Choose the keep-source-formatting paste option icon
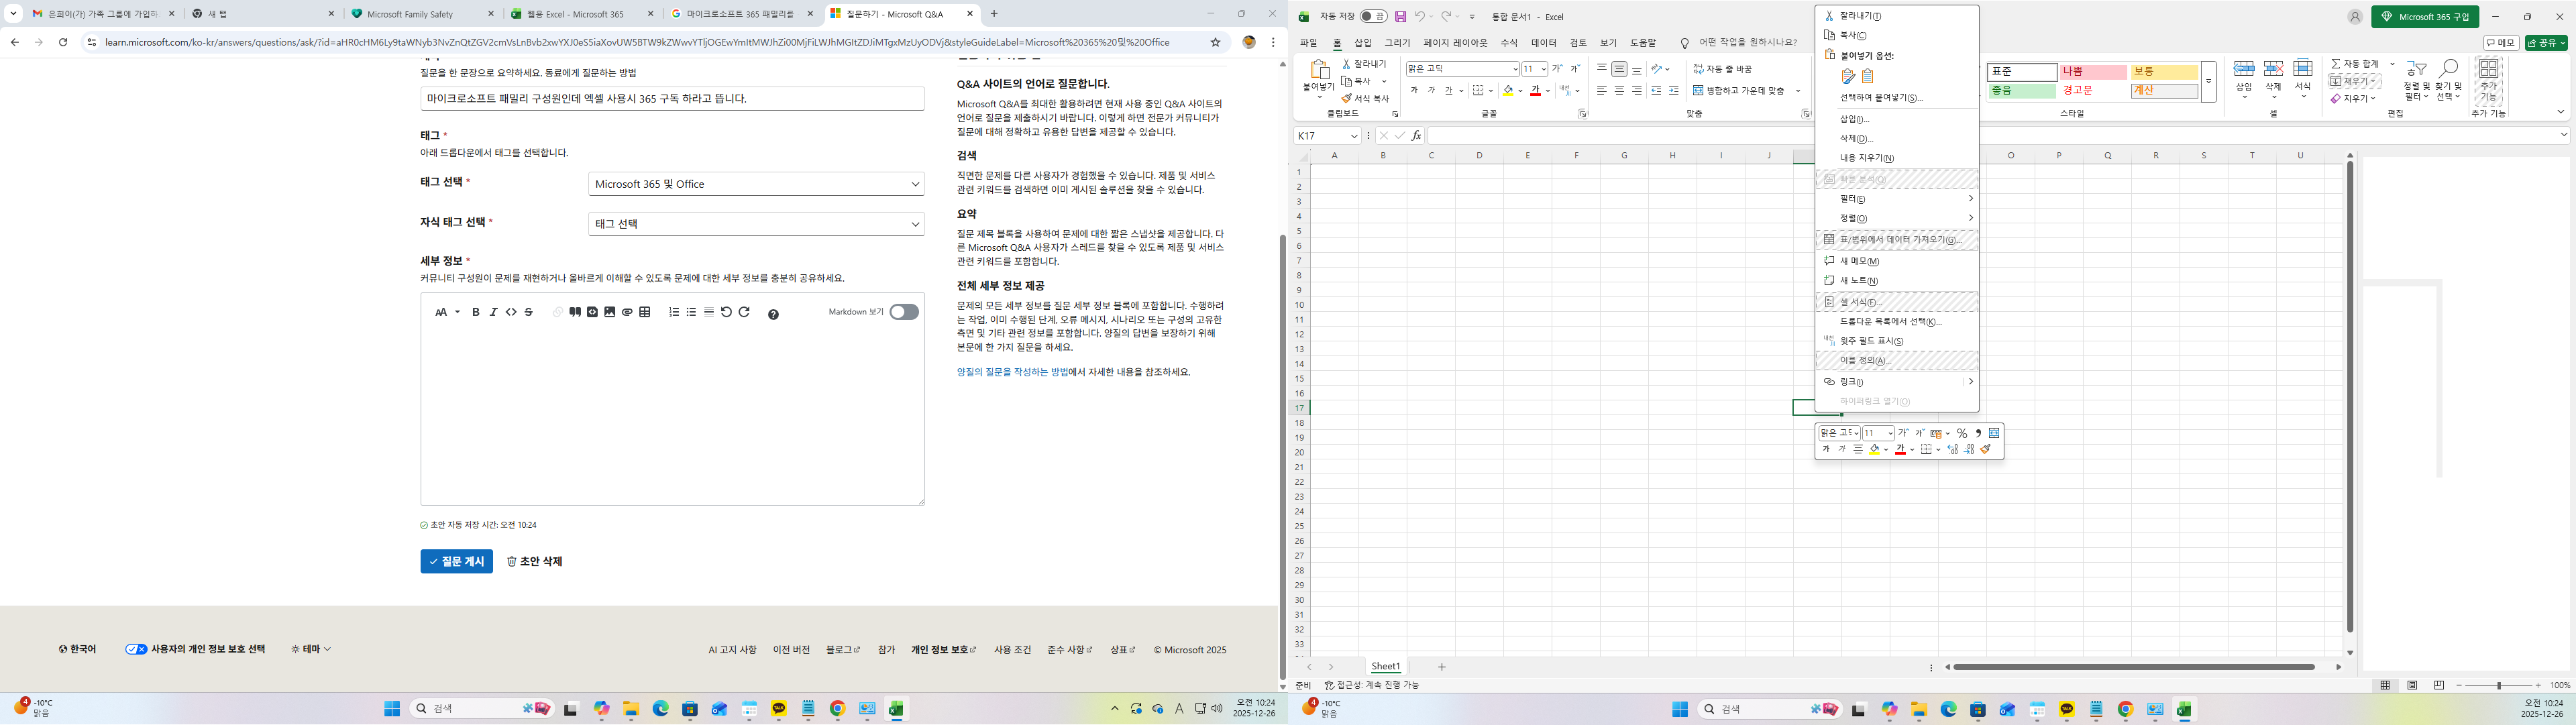Image resolution: width=2576 pixels, height=725 pixels. click(x=1848, y=76)
